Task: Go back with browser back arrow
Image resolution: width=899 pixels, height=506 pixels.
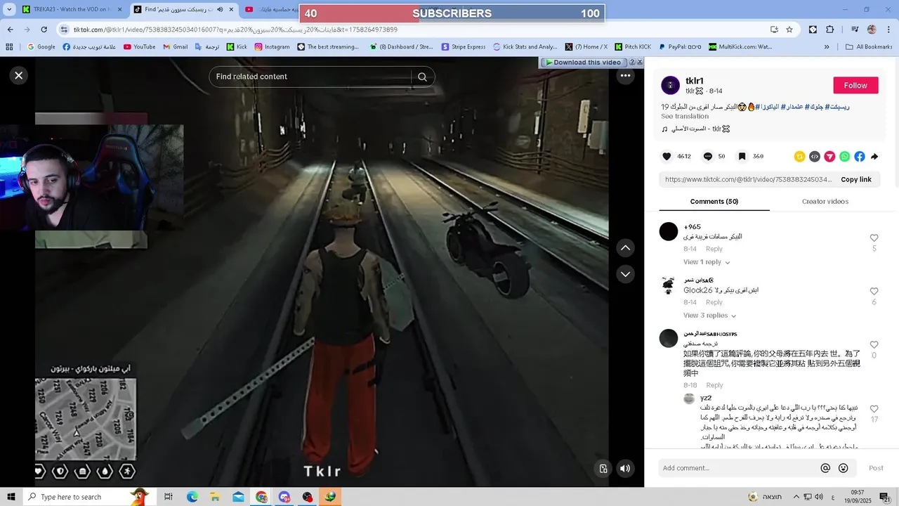Action: coord(11,30)
